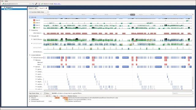Sort by the Total % column header

pos(64,96)
